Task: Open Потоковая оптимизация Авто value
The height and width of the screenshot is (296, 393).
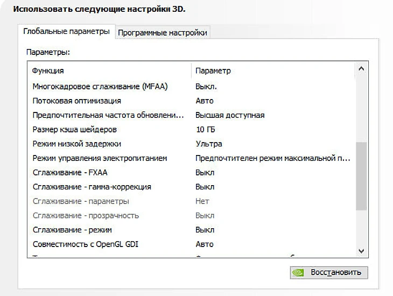Action: 205,101
